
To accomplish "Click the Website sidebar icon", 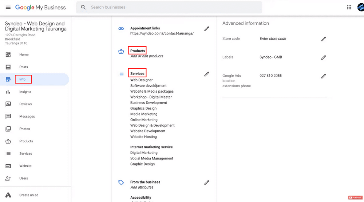I will point(8,166).
